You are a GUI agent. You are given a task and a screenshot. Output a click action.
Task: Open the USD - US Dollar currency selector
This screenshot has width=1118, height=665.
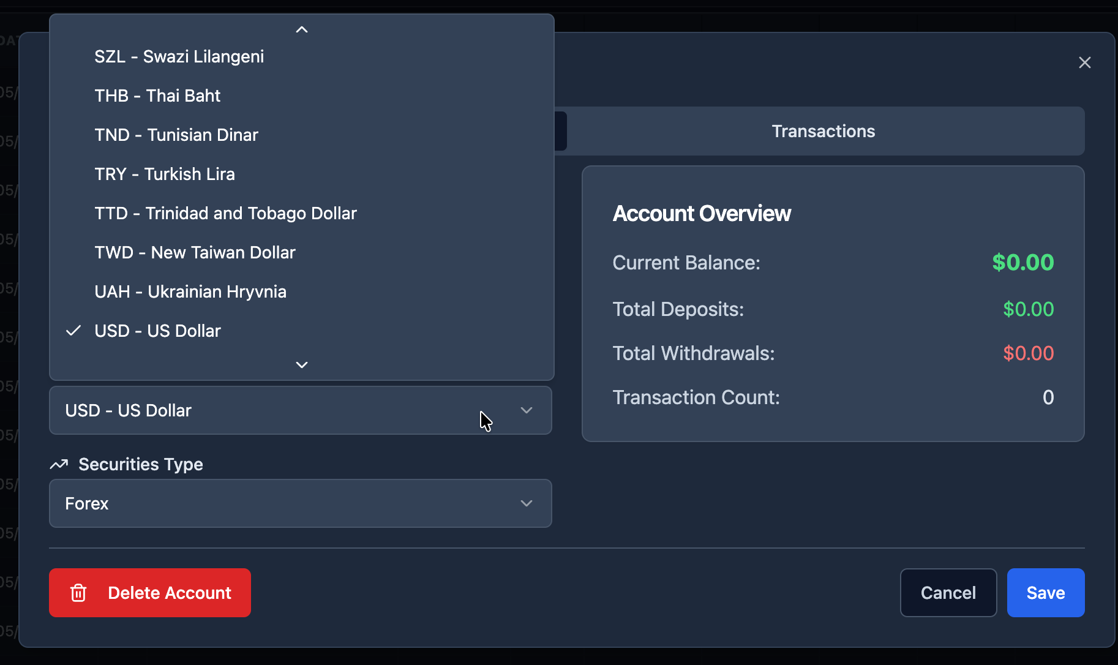pyautogui.click(x=301, y=410)
